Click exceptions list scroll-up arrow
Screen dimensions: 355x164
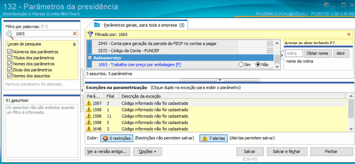351,96
